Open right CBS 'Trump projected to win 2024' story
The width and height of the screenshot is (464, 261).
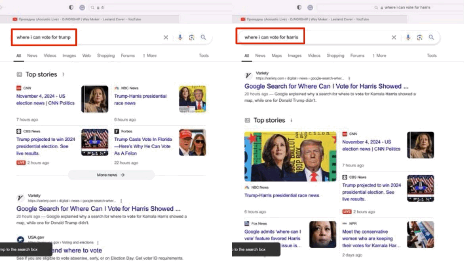tap(372, 192)
